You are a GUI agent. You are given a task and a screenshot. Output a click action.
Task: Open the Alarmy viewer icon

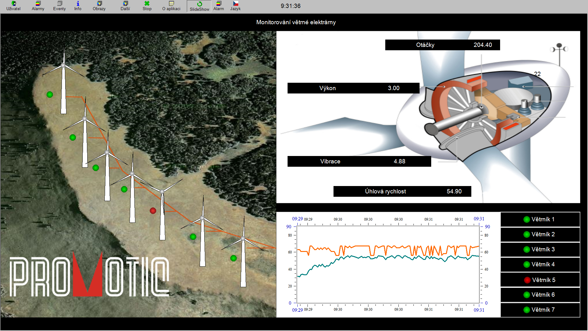(38, 6)
